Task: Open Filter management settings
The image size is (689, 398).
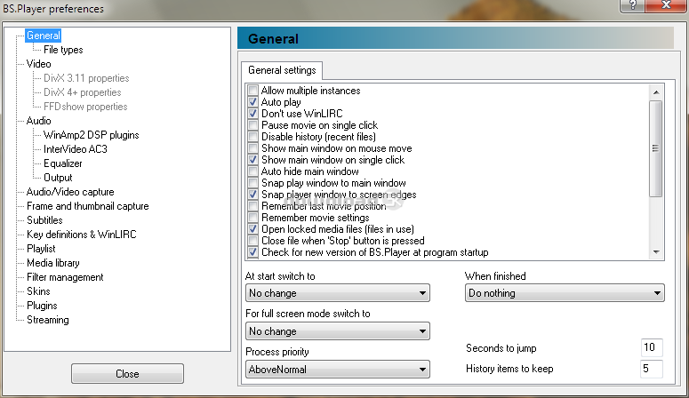Action: (65, 277)
